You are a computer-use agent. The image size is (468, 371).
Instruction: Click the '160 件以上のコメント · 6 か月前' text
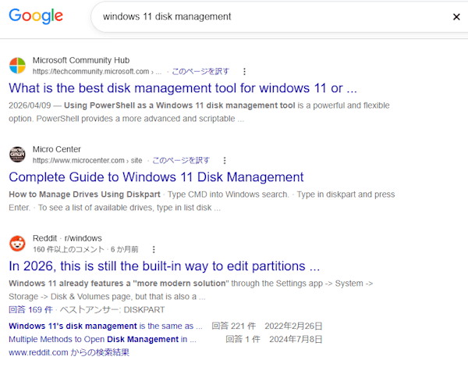tap(85, 249)
